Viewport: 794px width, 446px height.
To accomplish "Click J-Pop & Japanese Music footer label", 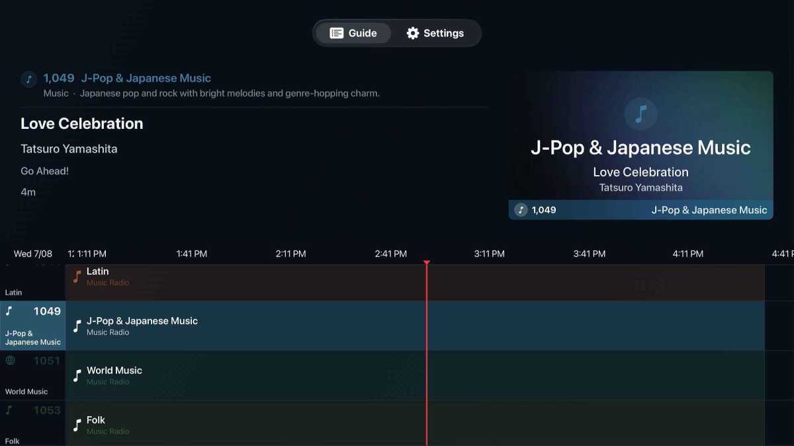I will point(709,210).
